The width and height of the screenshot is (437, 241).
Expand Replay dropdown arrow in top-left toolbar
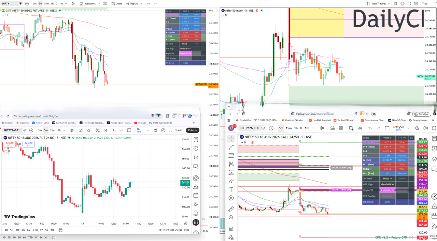(141, 3)
